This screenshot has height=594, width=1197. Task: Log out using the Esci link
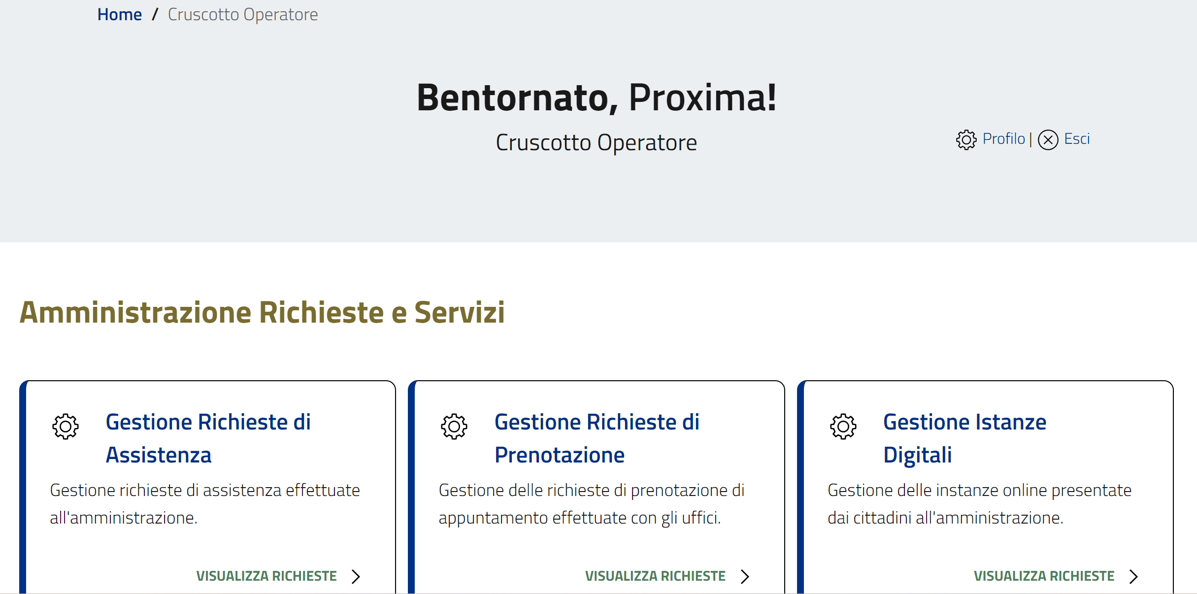[x=1077, y=139]
